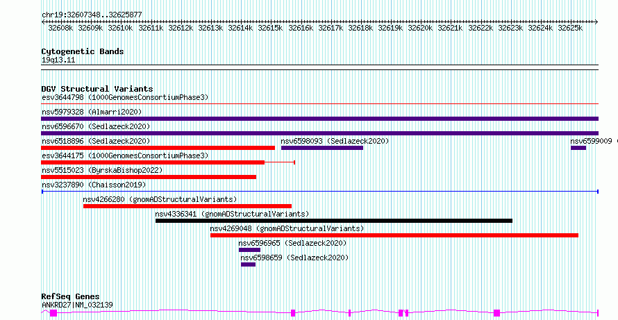This screenshot has width=618, height=320.
Task: Click the nsv4269048 gnomAD variant label
Action: (x=287, y=228)
